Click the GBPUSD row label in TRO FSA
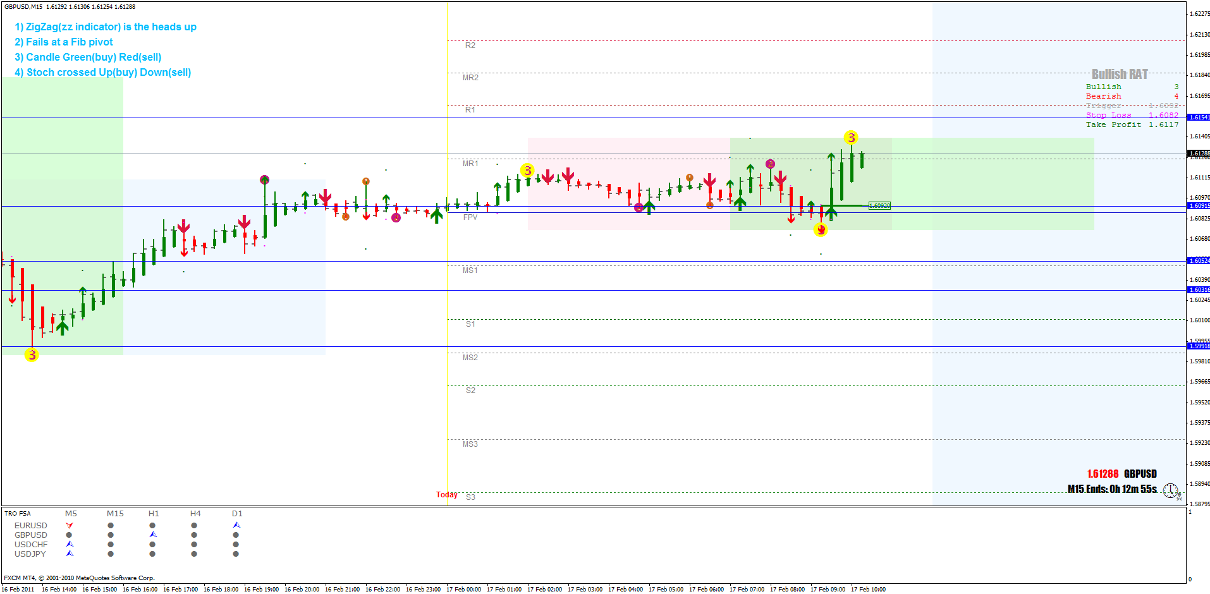This screenshot has width=1210, height=594. 31,535
